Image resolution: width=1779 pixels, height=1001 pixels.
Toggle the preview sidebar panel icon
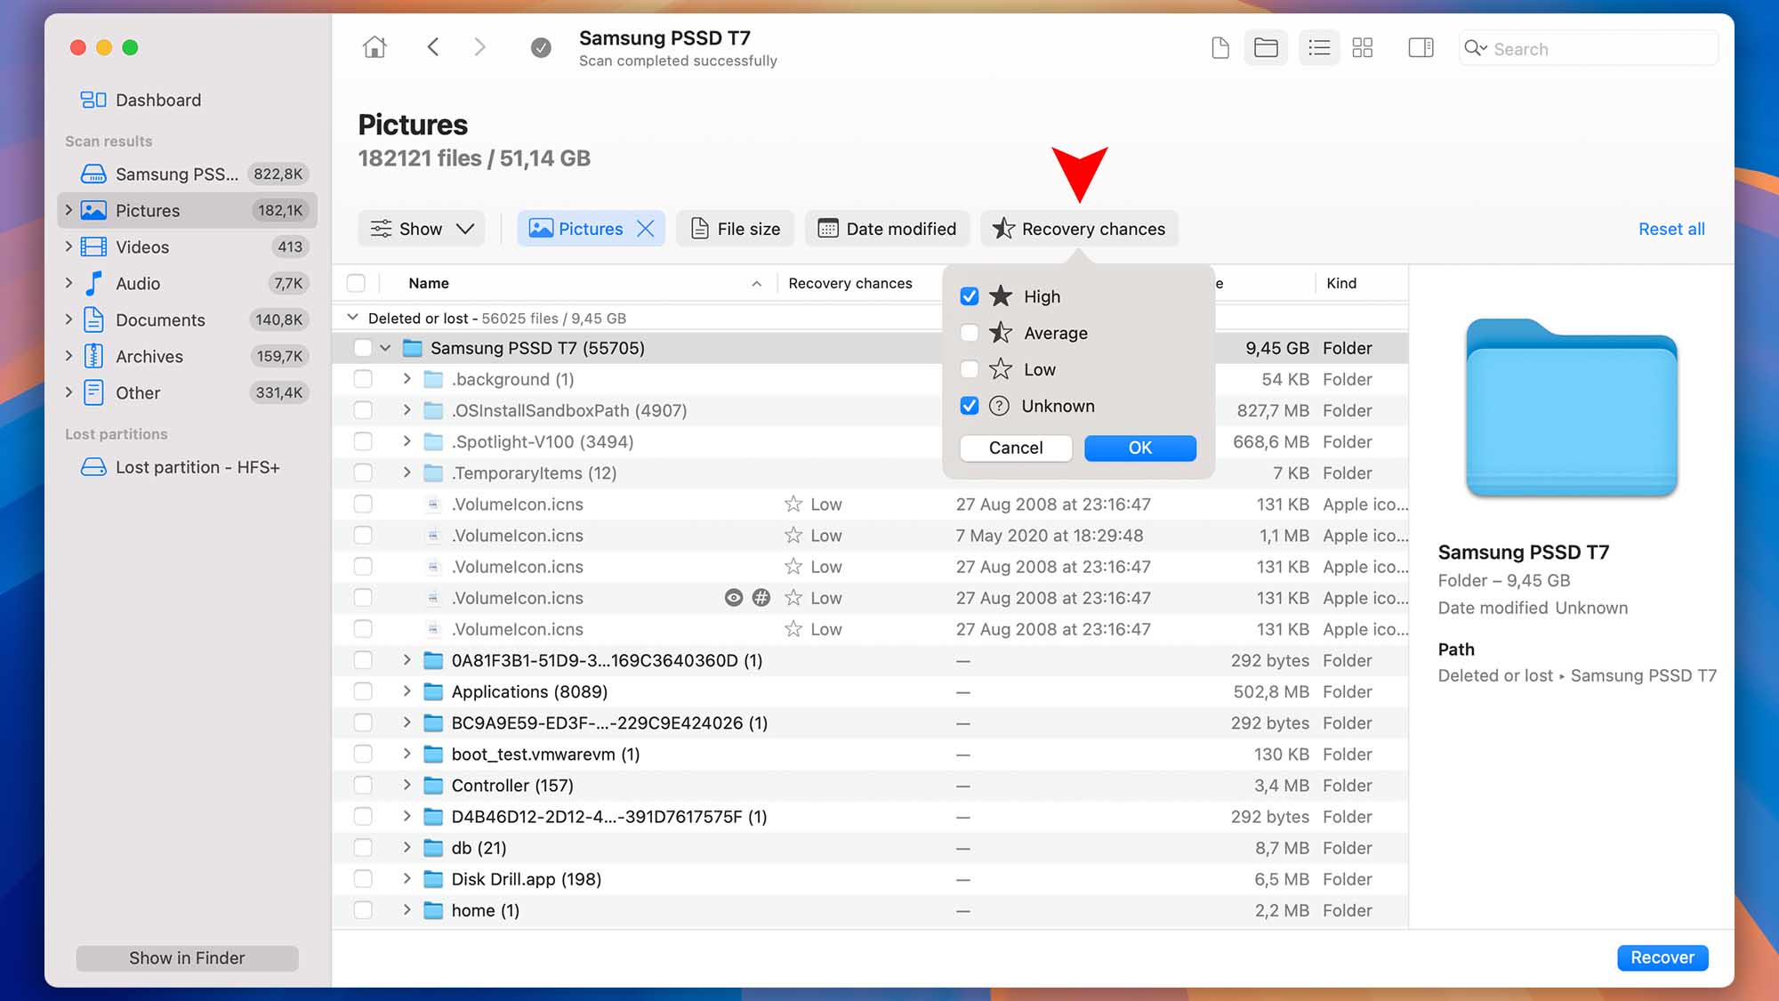tap(1421, 48)
